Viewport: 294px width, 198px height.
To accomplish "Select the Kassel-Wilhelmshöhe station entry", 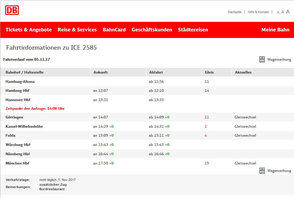I will [x=24, y=127].
